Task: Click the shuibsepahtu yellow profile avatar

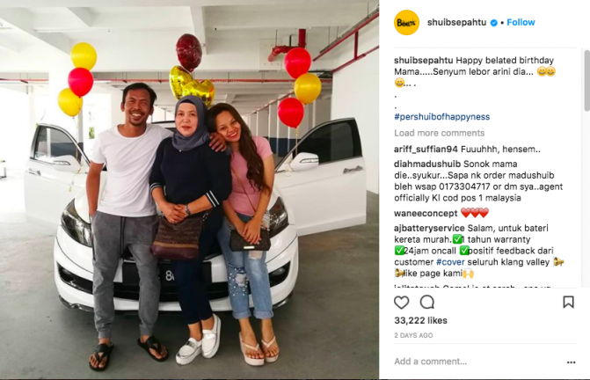Action: pyautogui.click(x=406, y=23)
